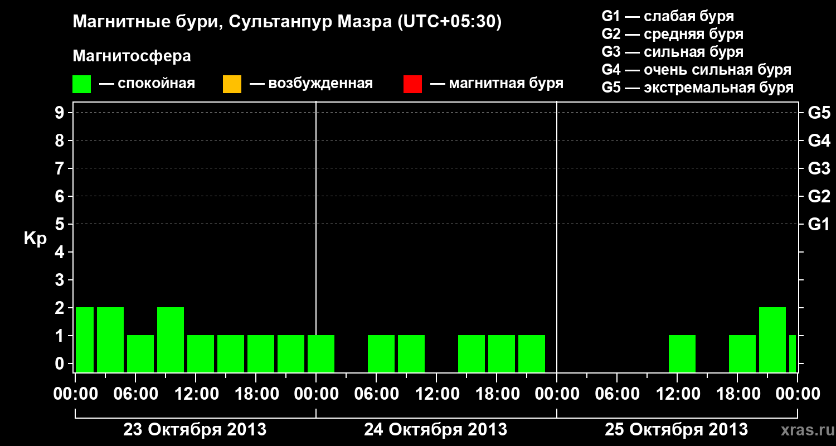Click the Kp 1 bar starting midnight 24 Октября
This screenshot has width=836, height=446.
tap(321, 353)
